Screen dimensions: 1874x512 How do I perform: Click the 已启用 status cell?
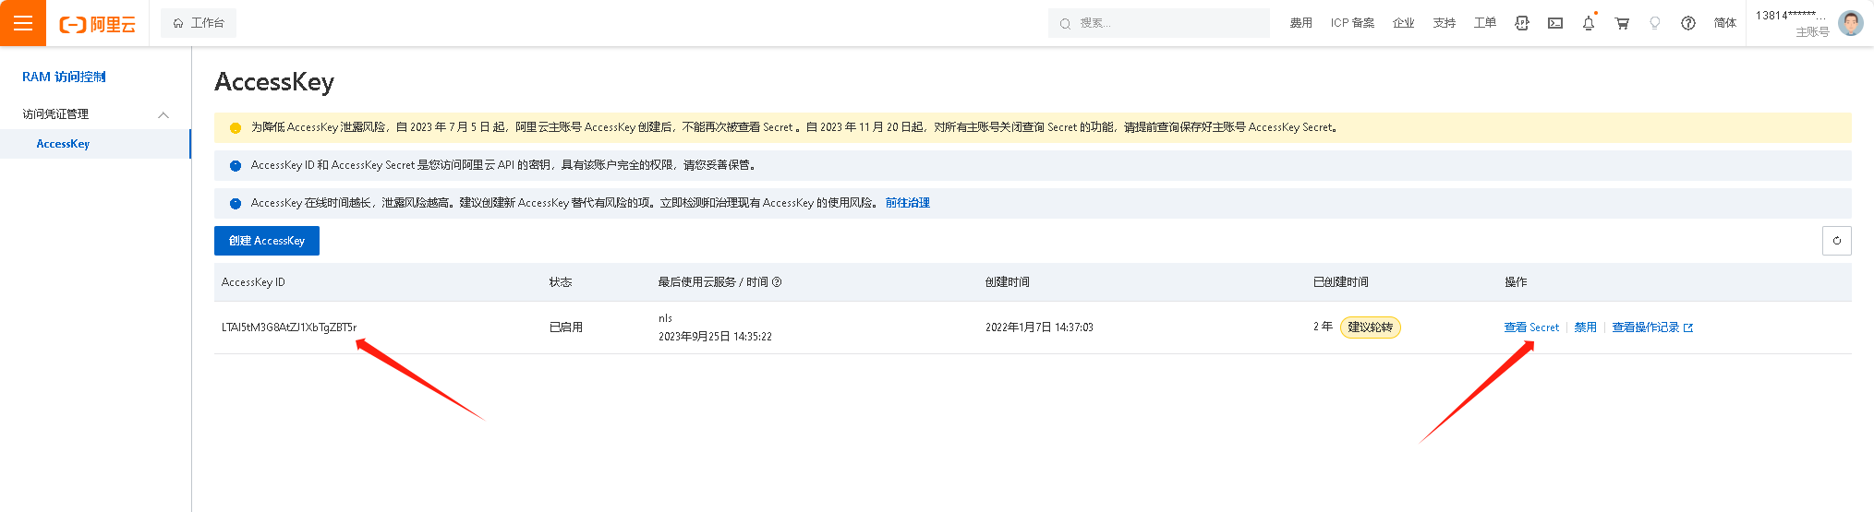click(x=566, y=327)
